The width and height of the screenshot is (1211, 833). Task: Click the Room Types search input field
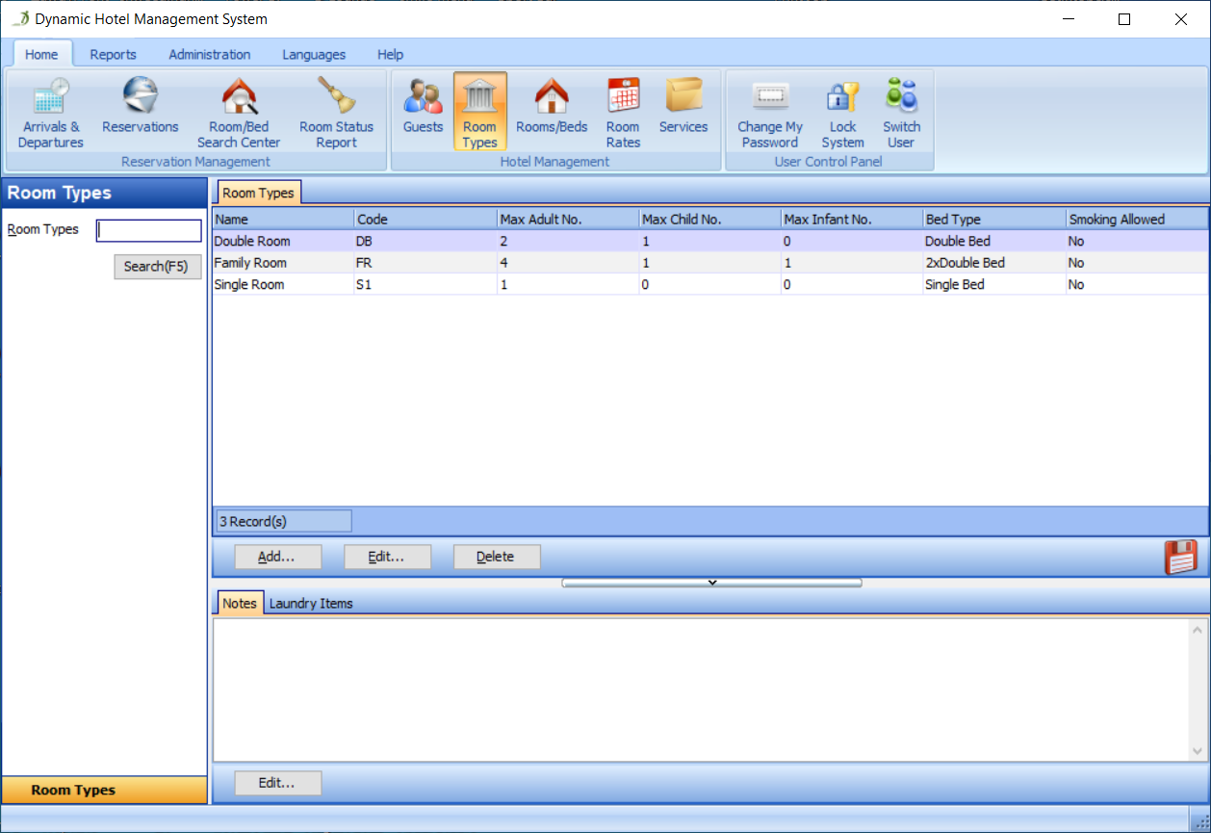(x=149, y=231)
